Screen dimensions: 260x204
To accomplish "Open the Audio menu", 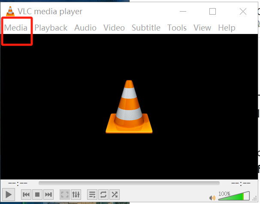I will click(x=85, y=28).
